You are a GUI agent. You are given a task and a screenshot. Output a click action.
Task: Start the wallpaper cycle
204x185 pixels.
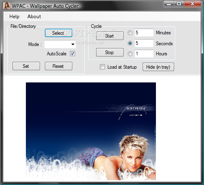pos(110,36)
